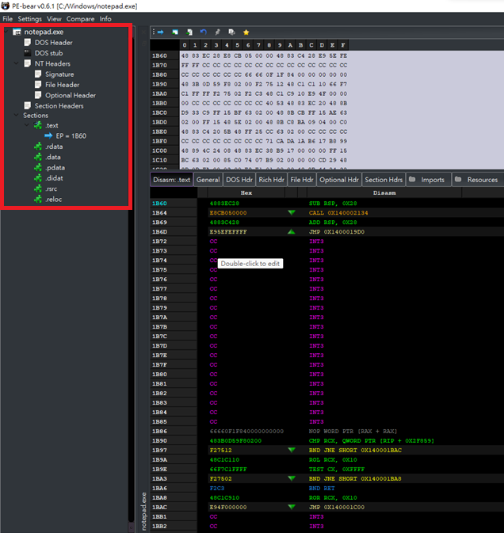
Task: Click the Hex column header in disassembly
Action: pyautogui.click(x=246, y=192)
